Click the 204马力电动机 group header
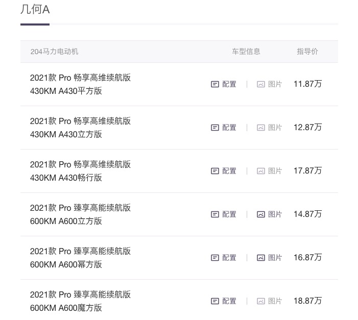The image size is (358, 320). (54, 52)
